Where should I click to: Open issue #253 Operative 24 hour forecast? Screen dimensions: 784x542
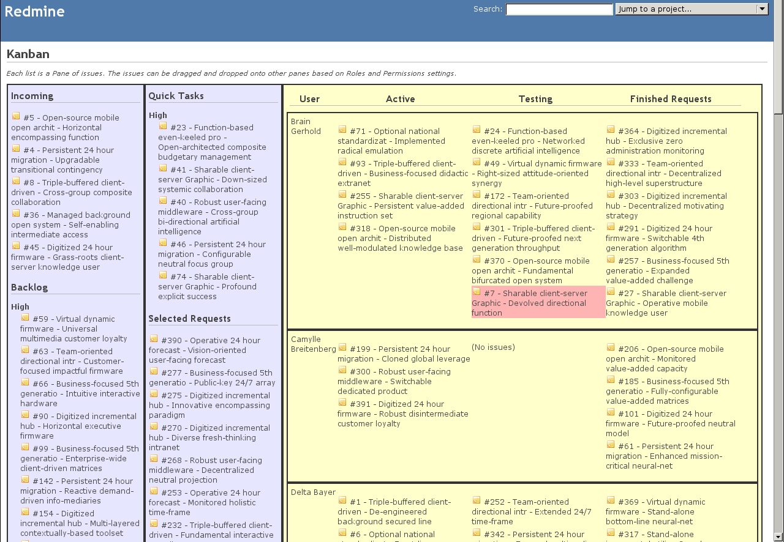coord(205,503)
